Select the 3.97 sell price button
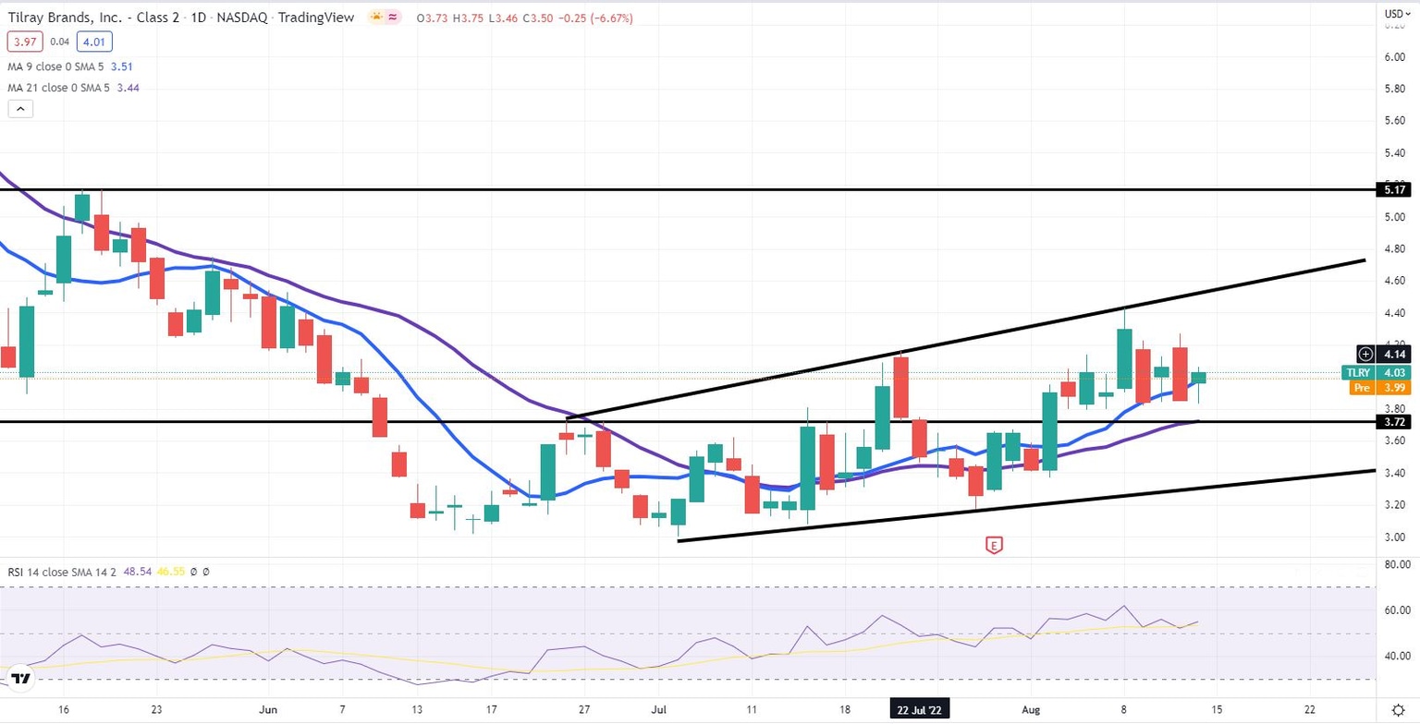Viewport: 1420px width, 724px height. [x=25, y=42]
